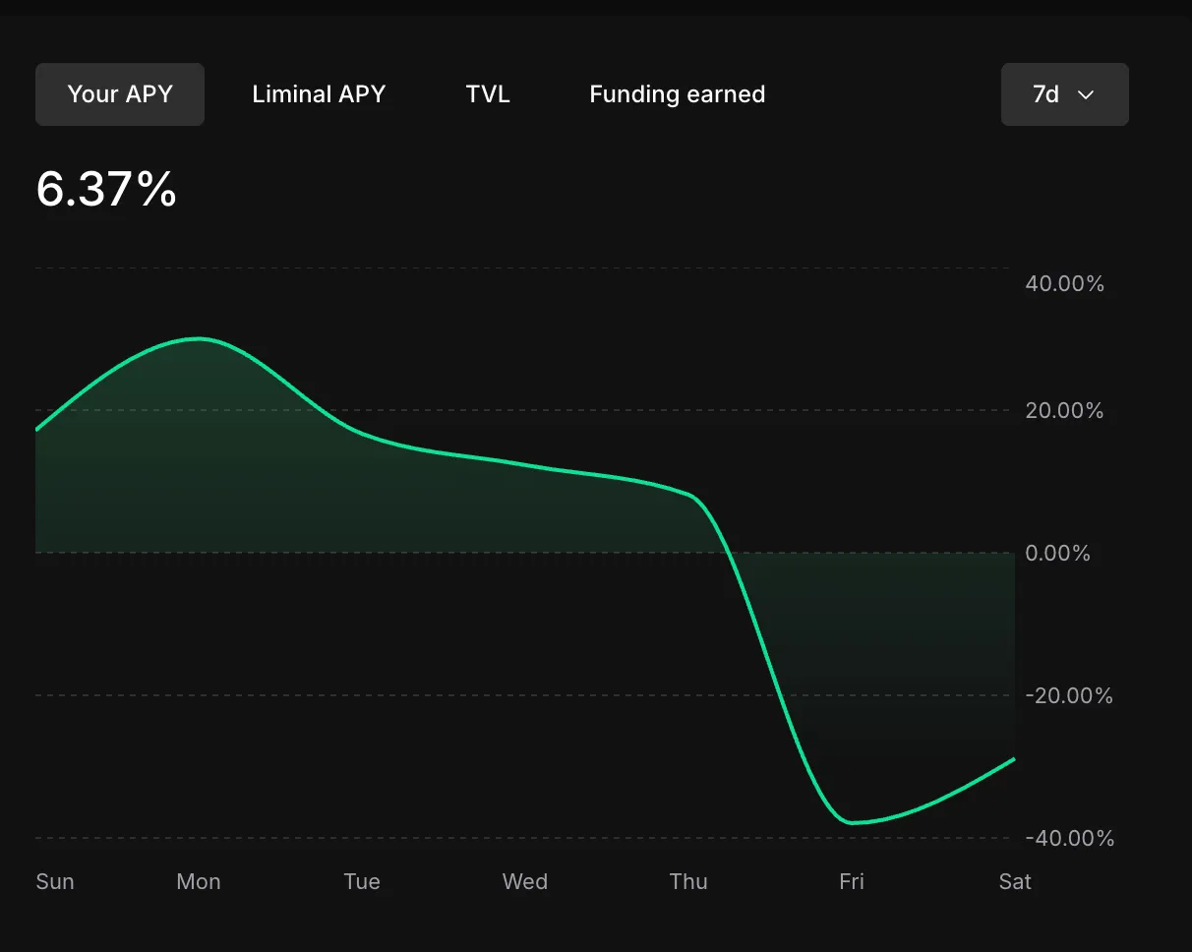Click the Tue label on x-axis
Screen dimensions: 1192x952
[x=362, y=881]
